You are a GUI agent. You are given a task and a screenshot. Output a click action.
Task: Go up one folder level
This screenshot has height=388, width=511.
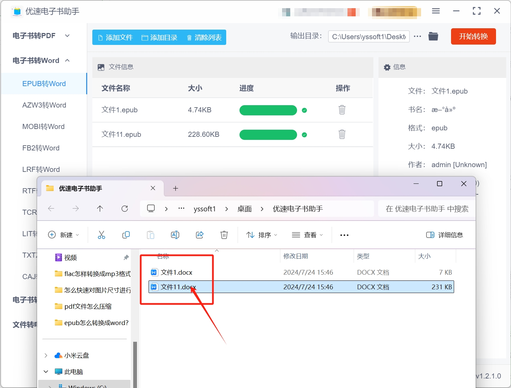100,209
